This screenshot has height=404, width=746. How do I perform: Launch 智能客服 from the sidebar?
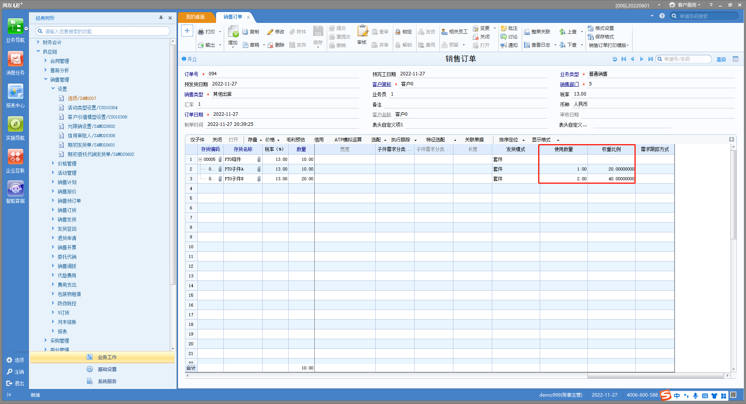click(x=15, y=189)
